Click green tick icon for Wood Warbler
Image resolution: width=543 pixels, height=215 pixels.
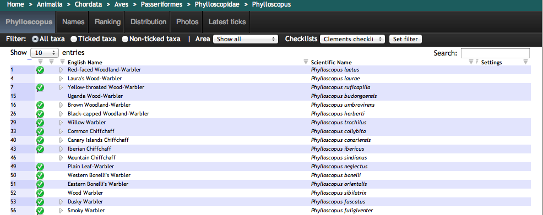pos(40,193)
